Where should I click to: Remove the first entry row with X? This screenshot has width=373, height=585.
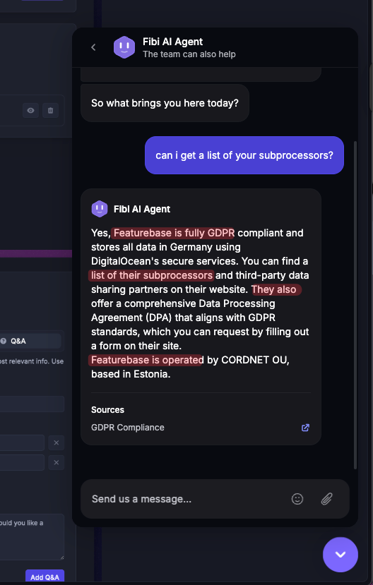pos(57,443)
